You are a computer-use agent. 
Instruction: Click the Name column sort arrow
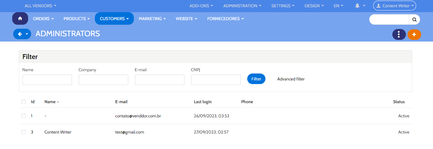(x=58, y=102)
